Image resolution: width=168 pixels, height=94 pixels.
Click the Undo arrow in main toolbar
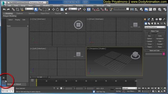point(4,9)
